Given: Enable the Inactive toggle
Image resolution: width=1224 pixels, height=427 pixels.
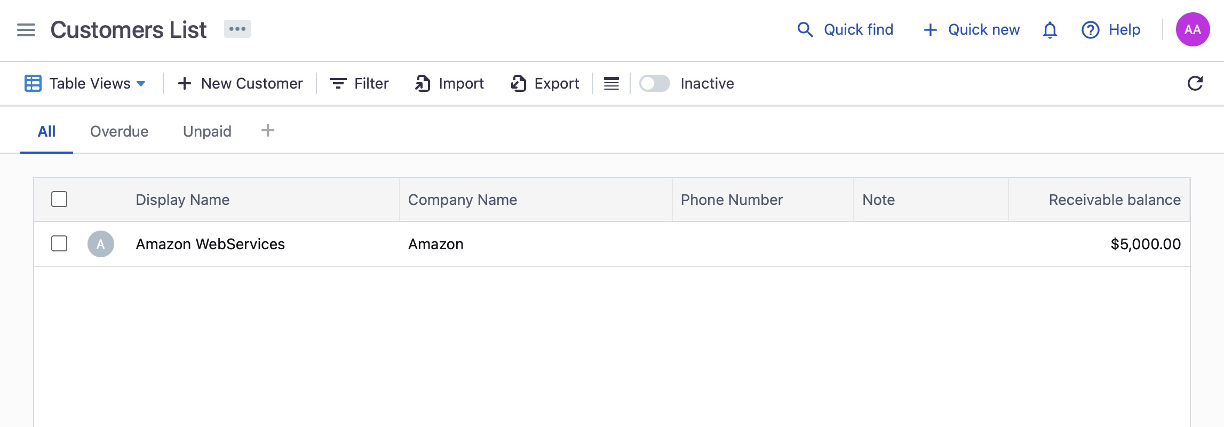Looking at the screenshot, I should [655, 83].
